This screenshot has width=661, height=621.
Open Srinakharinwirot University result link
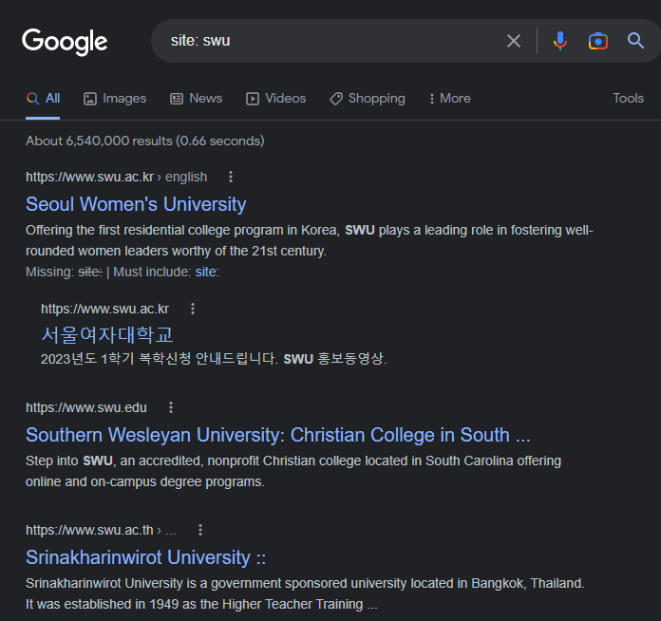coord(145,557)
